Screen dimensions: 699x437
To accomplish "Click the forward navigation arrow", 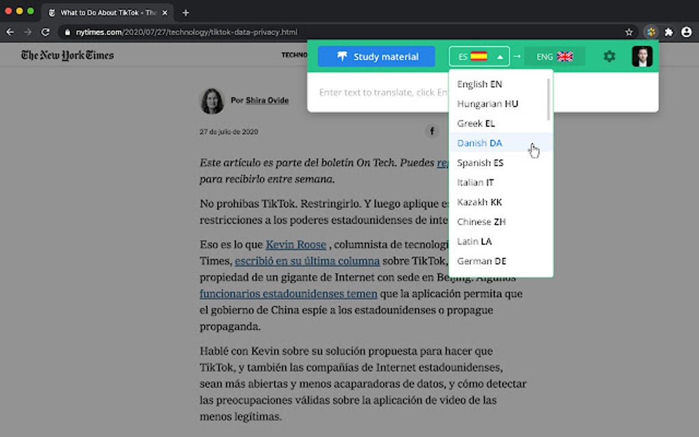I will [x=27, y=32].
